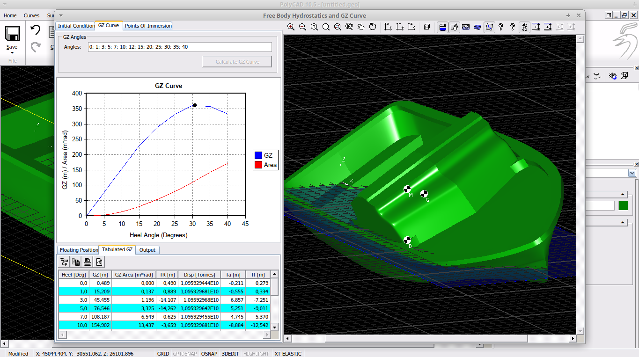
Task: Switch to Floating Position tab
Action: click(x=79, y=250)
